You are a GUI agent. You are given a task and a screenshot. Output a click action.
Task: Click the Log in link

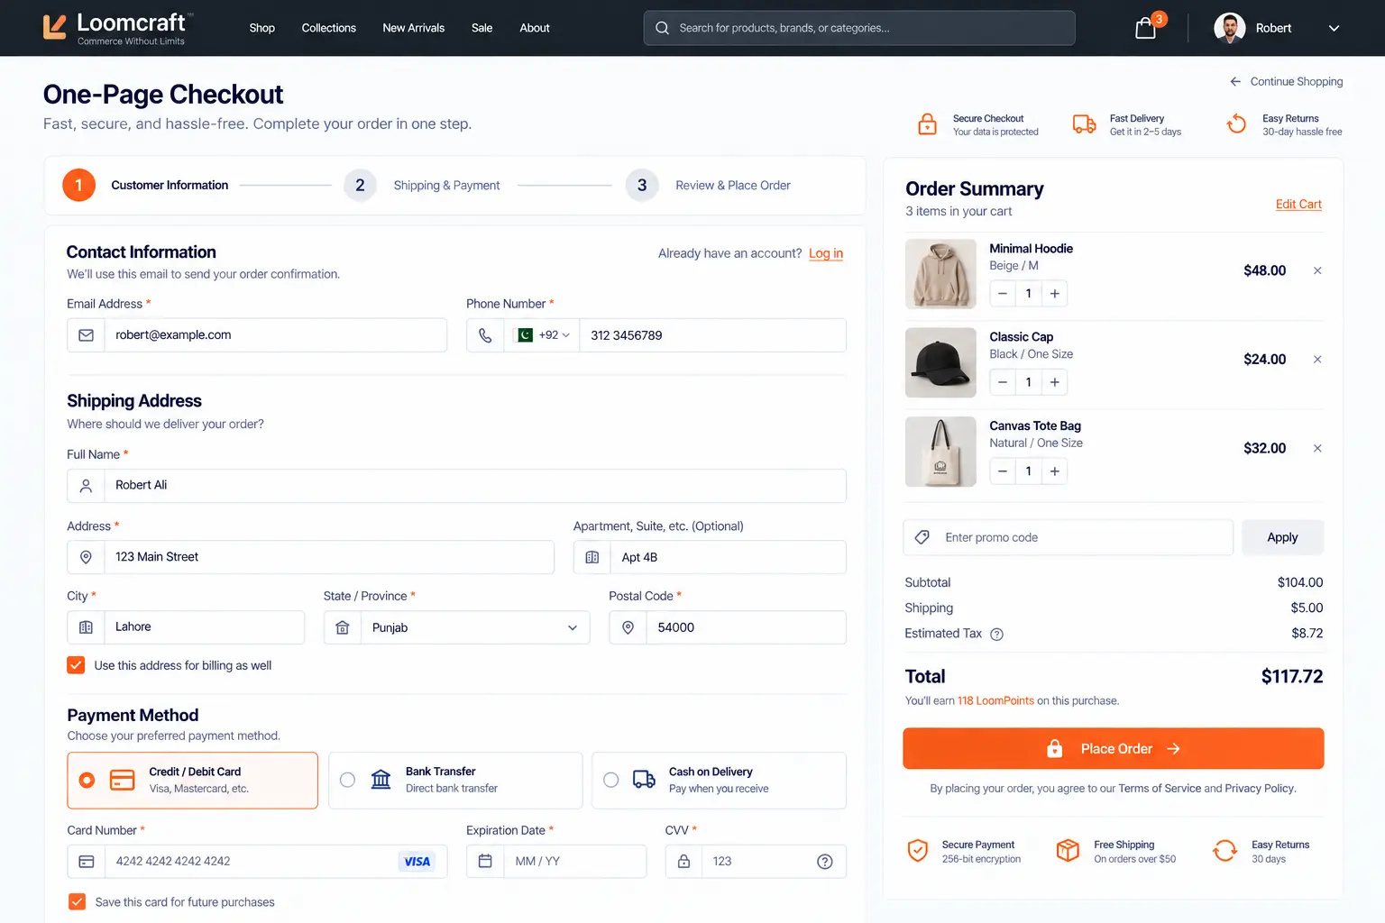(826, 253)
